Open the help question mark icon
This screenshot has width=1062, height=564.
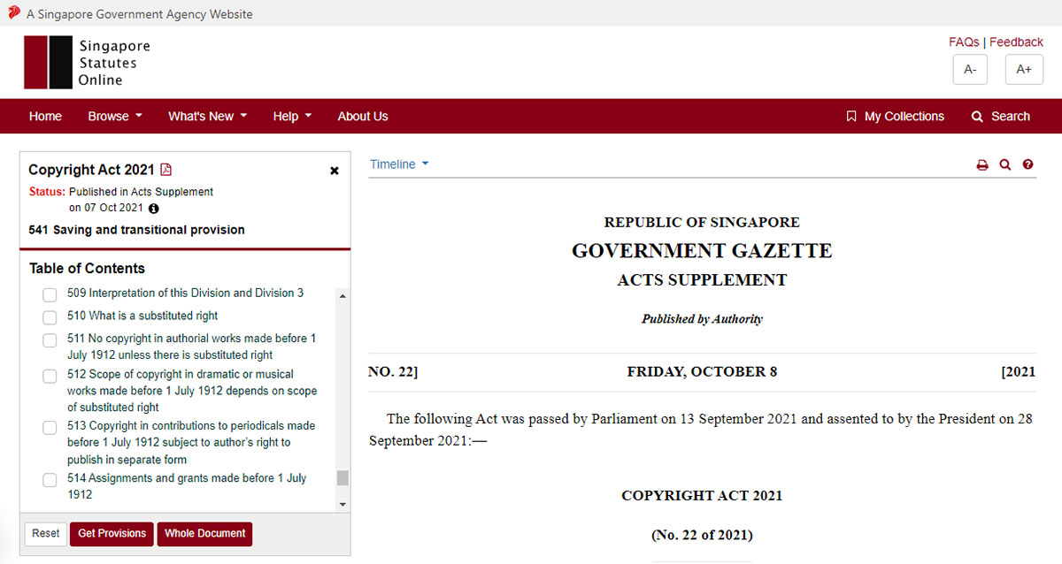[x=1027, y=164]
